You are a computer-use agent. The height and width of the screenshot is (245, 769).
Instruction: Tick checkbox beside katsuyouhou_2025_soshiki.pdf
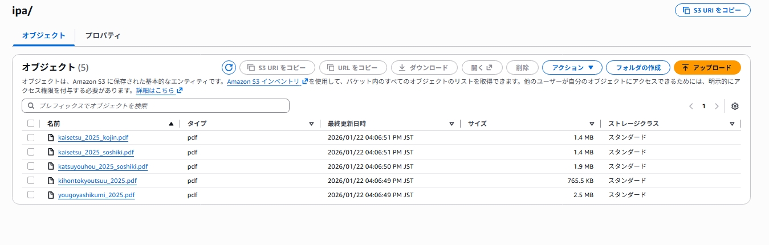31,166
